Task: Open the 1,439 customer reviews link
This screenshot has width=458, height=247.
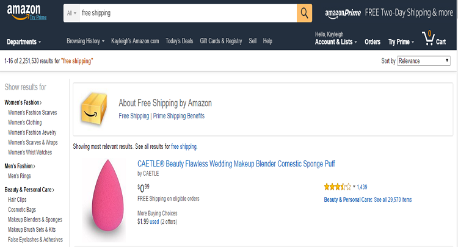Action: pos(362,187)
